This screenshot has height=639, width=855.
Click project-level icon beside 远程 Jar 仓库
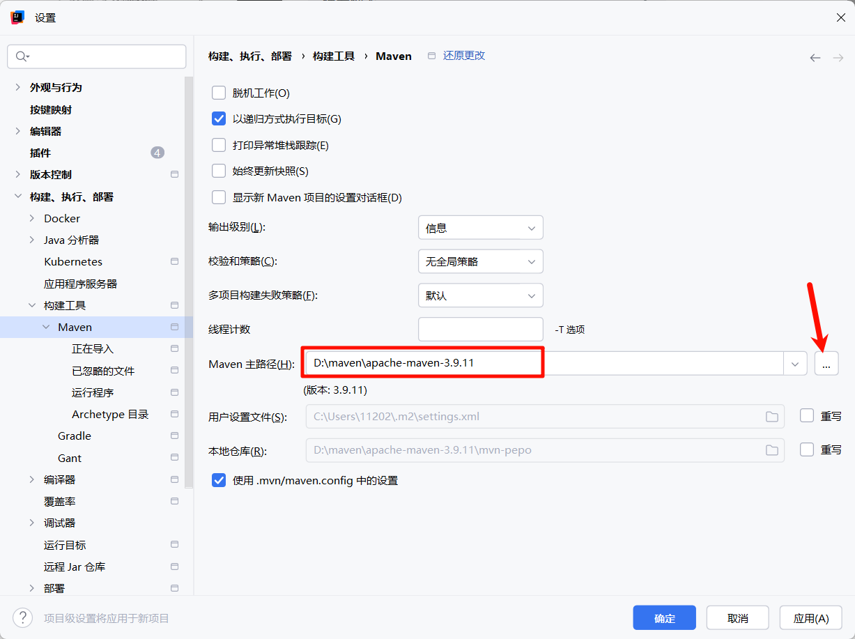(174, 567)
